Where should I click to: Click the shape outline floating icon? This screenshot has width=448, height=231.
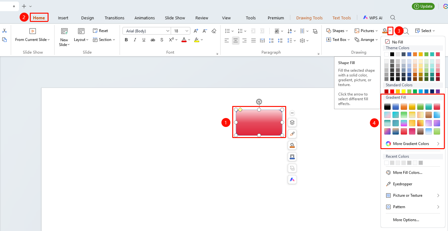(x=292, y=156)
